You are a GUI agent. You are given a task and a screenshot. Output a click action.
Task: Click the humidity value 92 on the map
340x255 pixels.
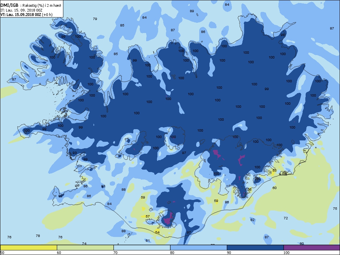[x=60, y=196]
